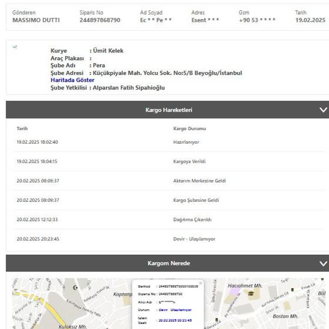Click table timestamp 20.02.2025 20:23:45
Image resolution: width=329 pixels, height=329 pixels.
[38, 239]
